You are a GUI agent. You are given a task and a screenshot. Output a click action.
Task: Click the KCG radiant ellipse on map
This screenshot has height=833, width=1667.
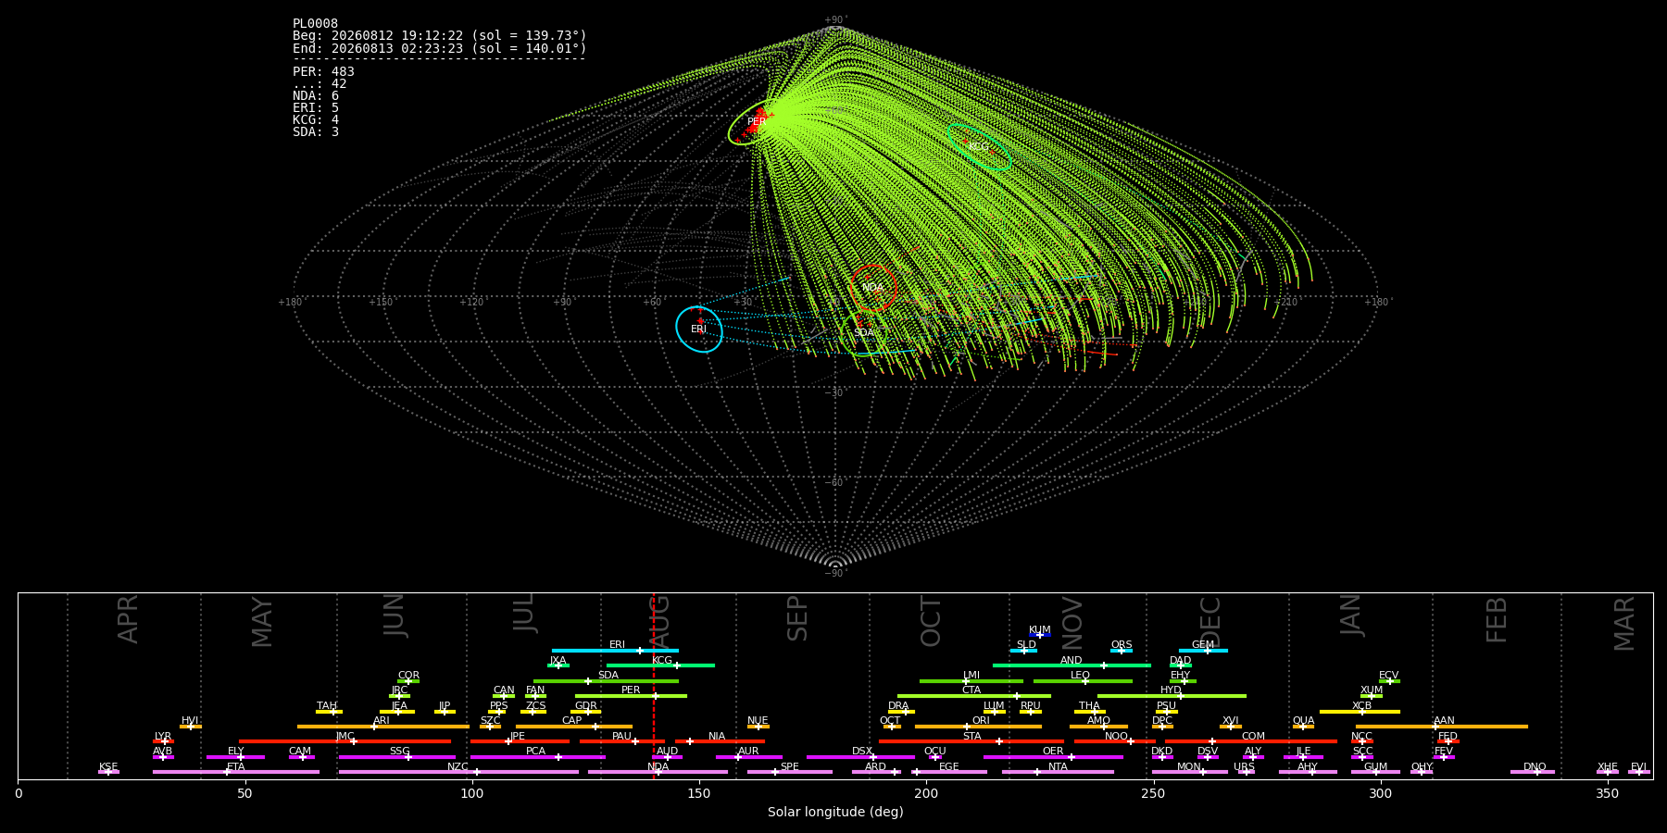pyautogui.click(x=979, y=146)
